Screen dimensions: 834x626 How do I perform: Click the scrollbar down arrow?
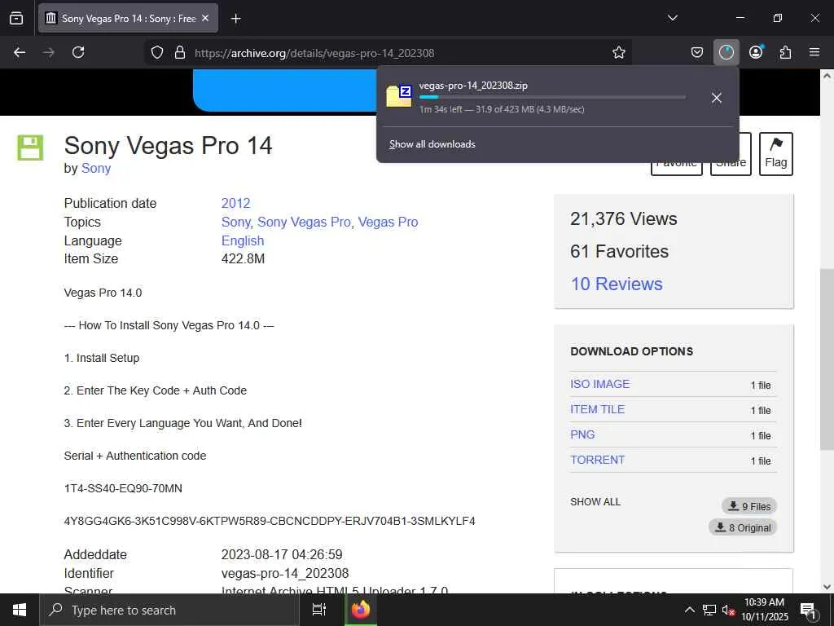(827, 587)
